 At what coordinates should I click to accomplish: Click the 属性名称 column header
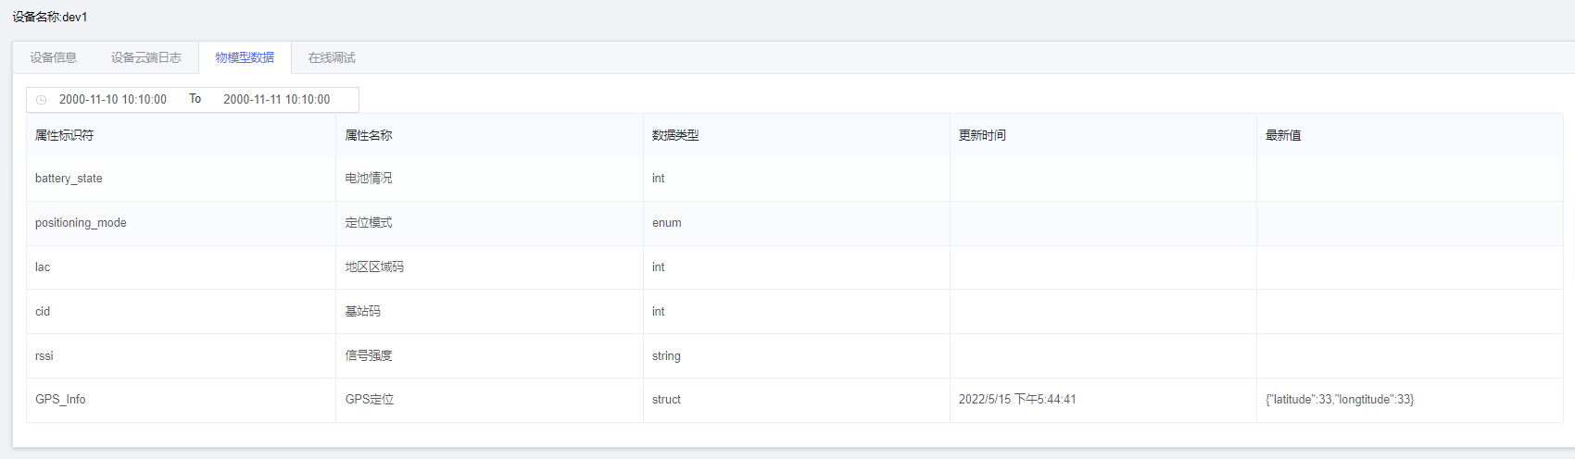[368, 135]
